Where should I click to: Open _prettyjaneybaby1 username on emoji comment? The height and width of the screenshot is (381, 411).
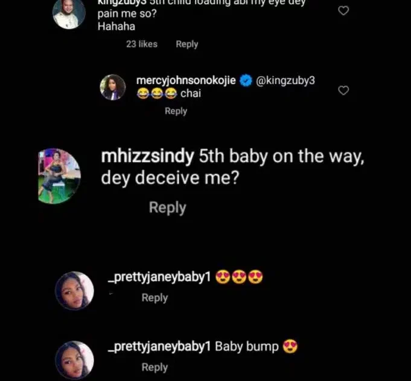pos(158,278)
